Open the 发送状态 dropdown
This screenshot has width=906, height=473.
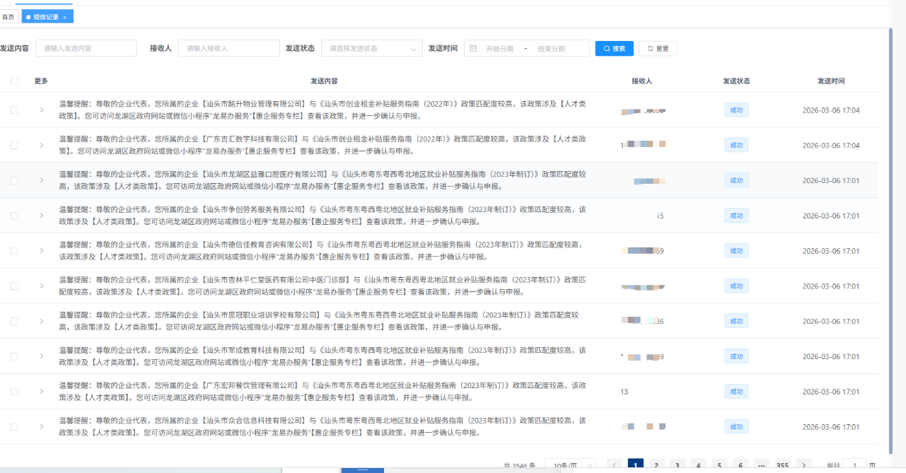coord(371,49)
